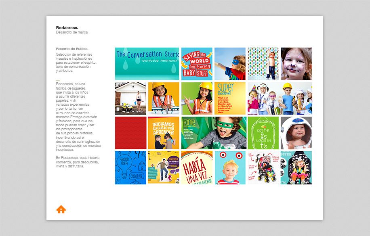
Task: Select the yellow infographic with jumping man
Action: pos(164,168)
